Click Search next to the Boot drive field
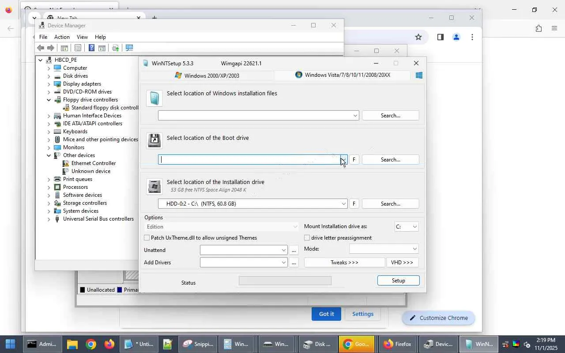 (x=391, y=160)
